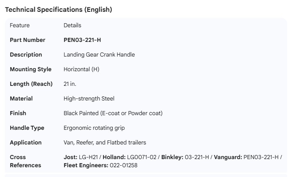Select the Part Number row label
This screenshot has width=288, height=177.
(27, 40)
